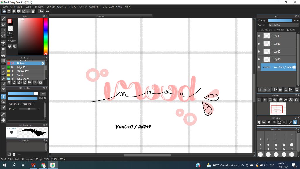Toggle visibility of YuuOvO / hd247 layer
The width and height of the screenshot is (300, 169).
(259, 67)
